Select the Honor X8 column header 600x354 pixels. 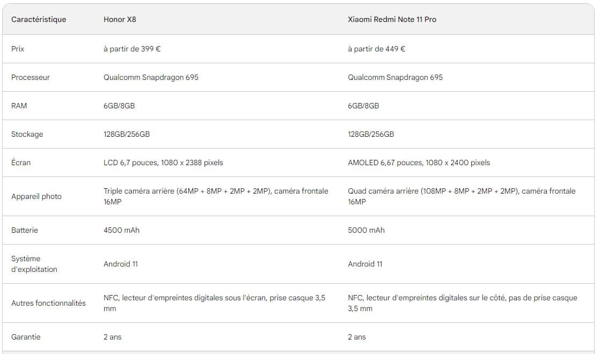tap(121, 19)
